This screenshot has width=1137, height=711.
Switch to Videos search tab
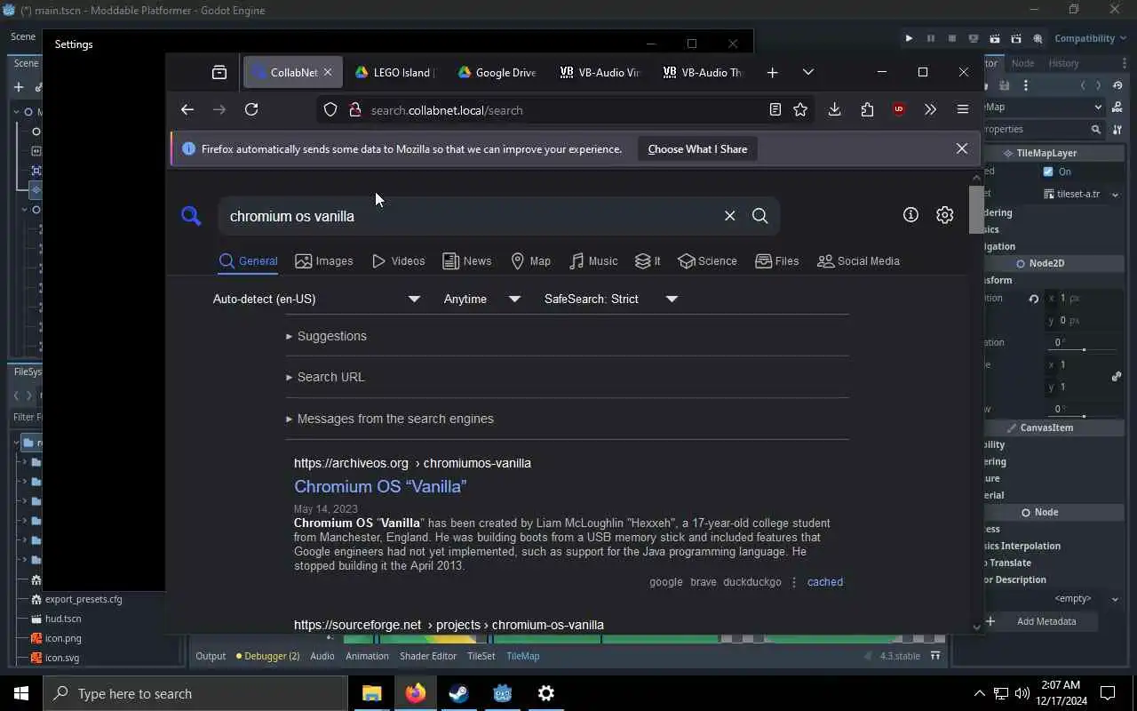398,260
